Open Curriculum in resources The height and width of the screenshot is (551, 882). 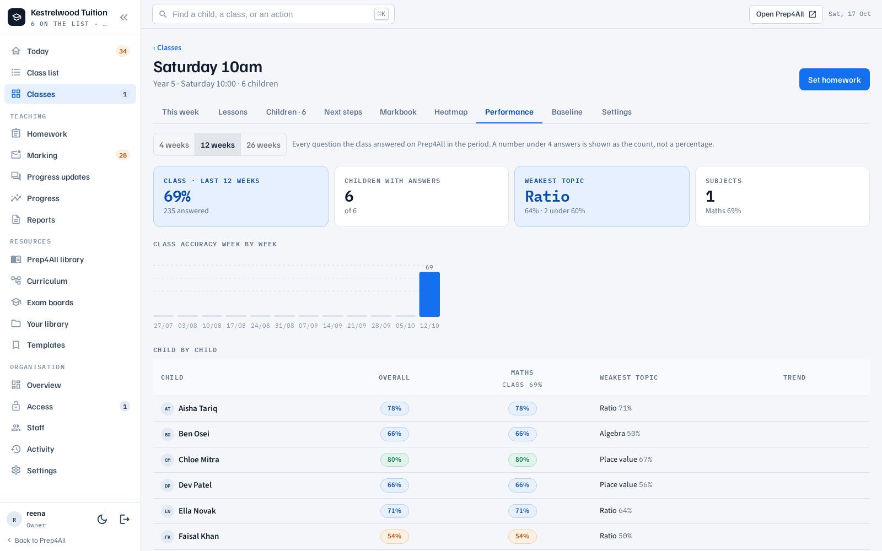tap(70, 281)
